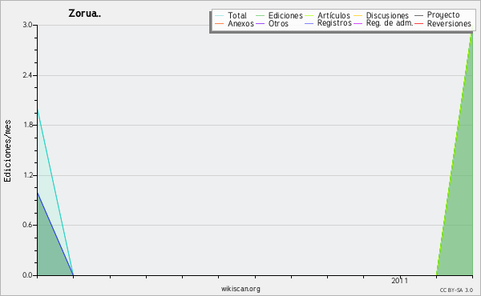
Task: Click the Ediciones/mes axis label
Action: tap(7, 151)
